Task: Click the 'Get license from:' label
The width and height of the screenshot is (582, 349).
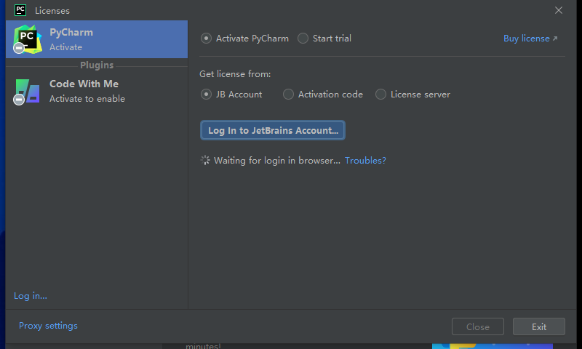Action: pos(235,74)
